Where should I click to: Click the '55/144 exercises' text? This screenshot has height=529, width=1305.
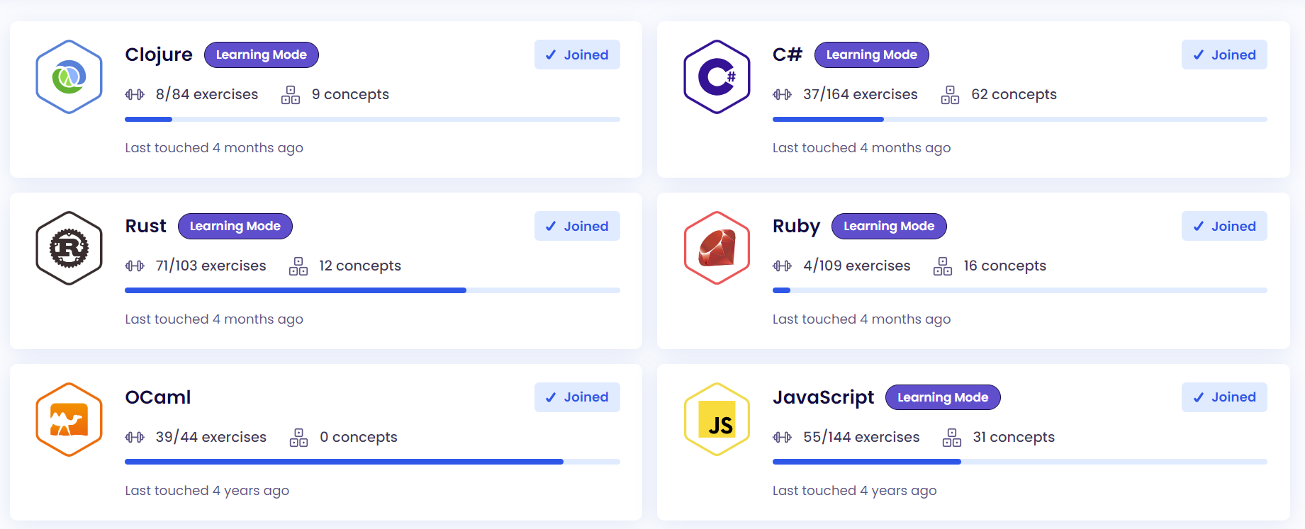click(861, 437)
